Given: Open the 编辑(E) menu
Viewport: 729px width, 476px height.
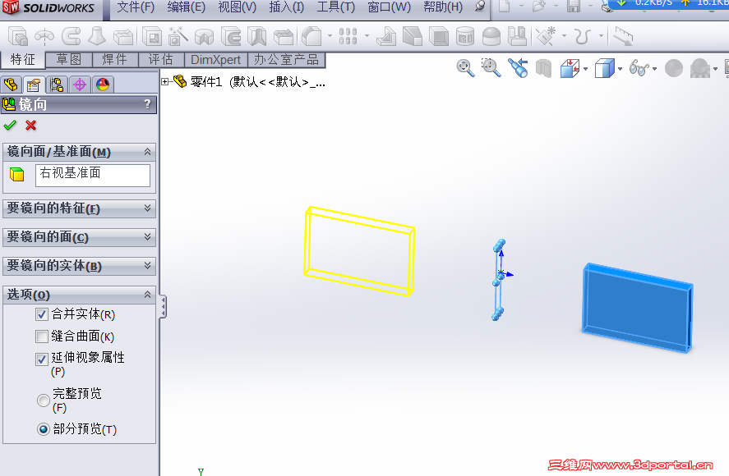Looking at the screenshot, I should click(186, 7).
